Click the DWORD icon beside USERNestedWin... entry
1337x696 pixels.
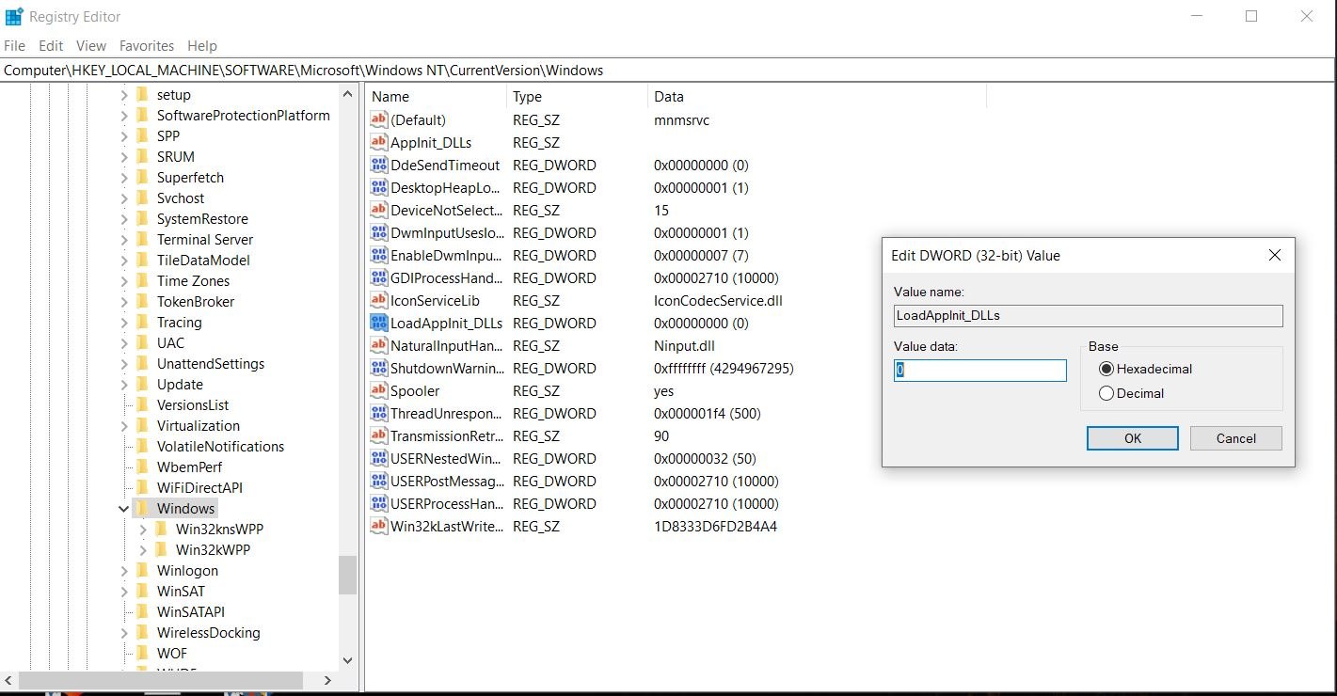[379, 458]
